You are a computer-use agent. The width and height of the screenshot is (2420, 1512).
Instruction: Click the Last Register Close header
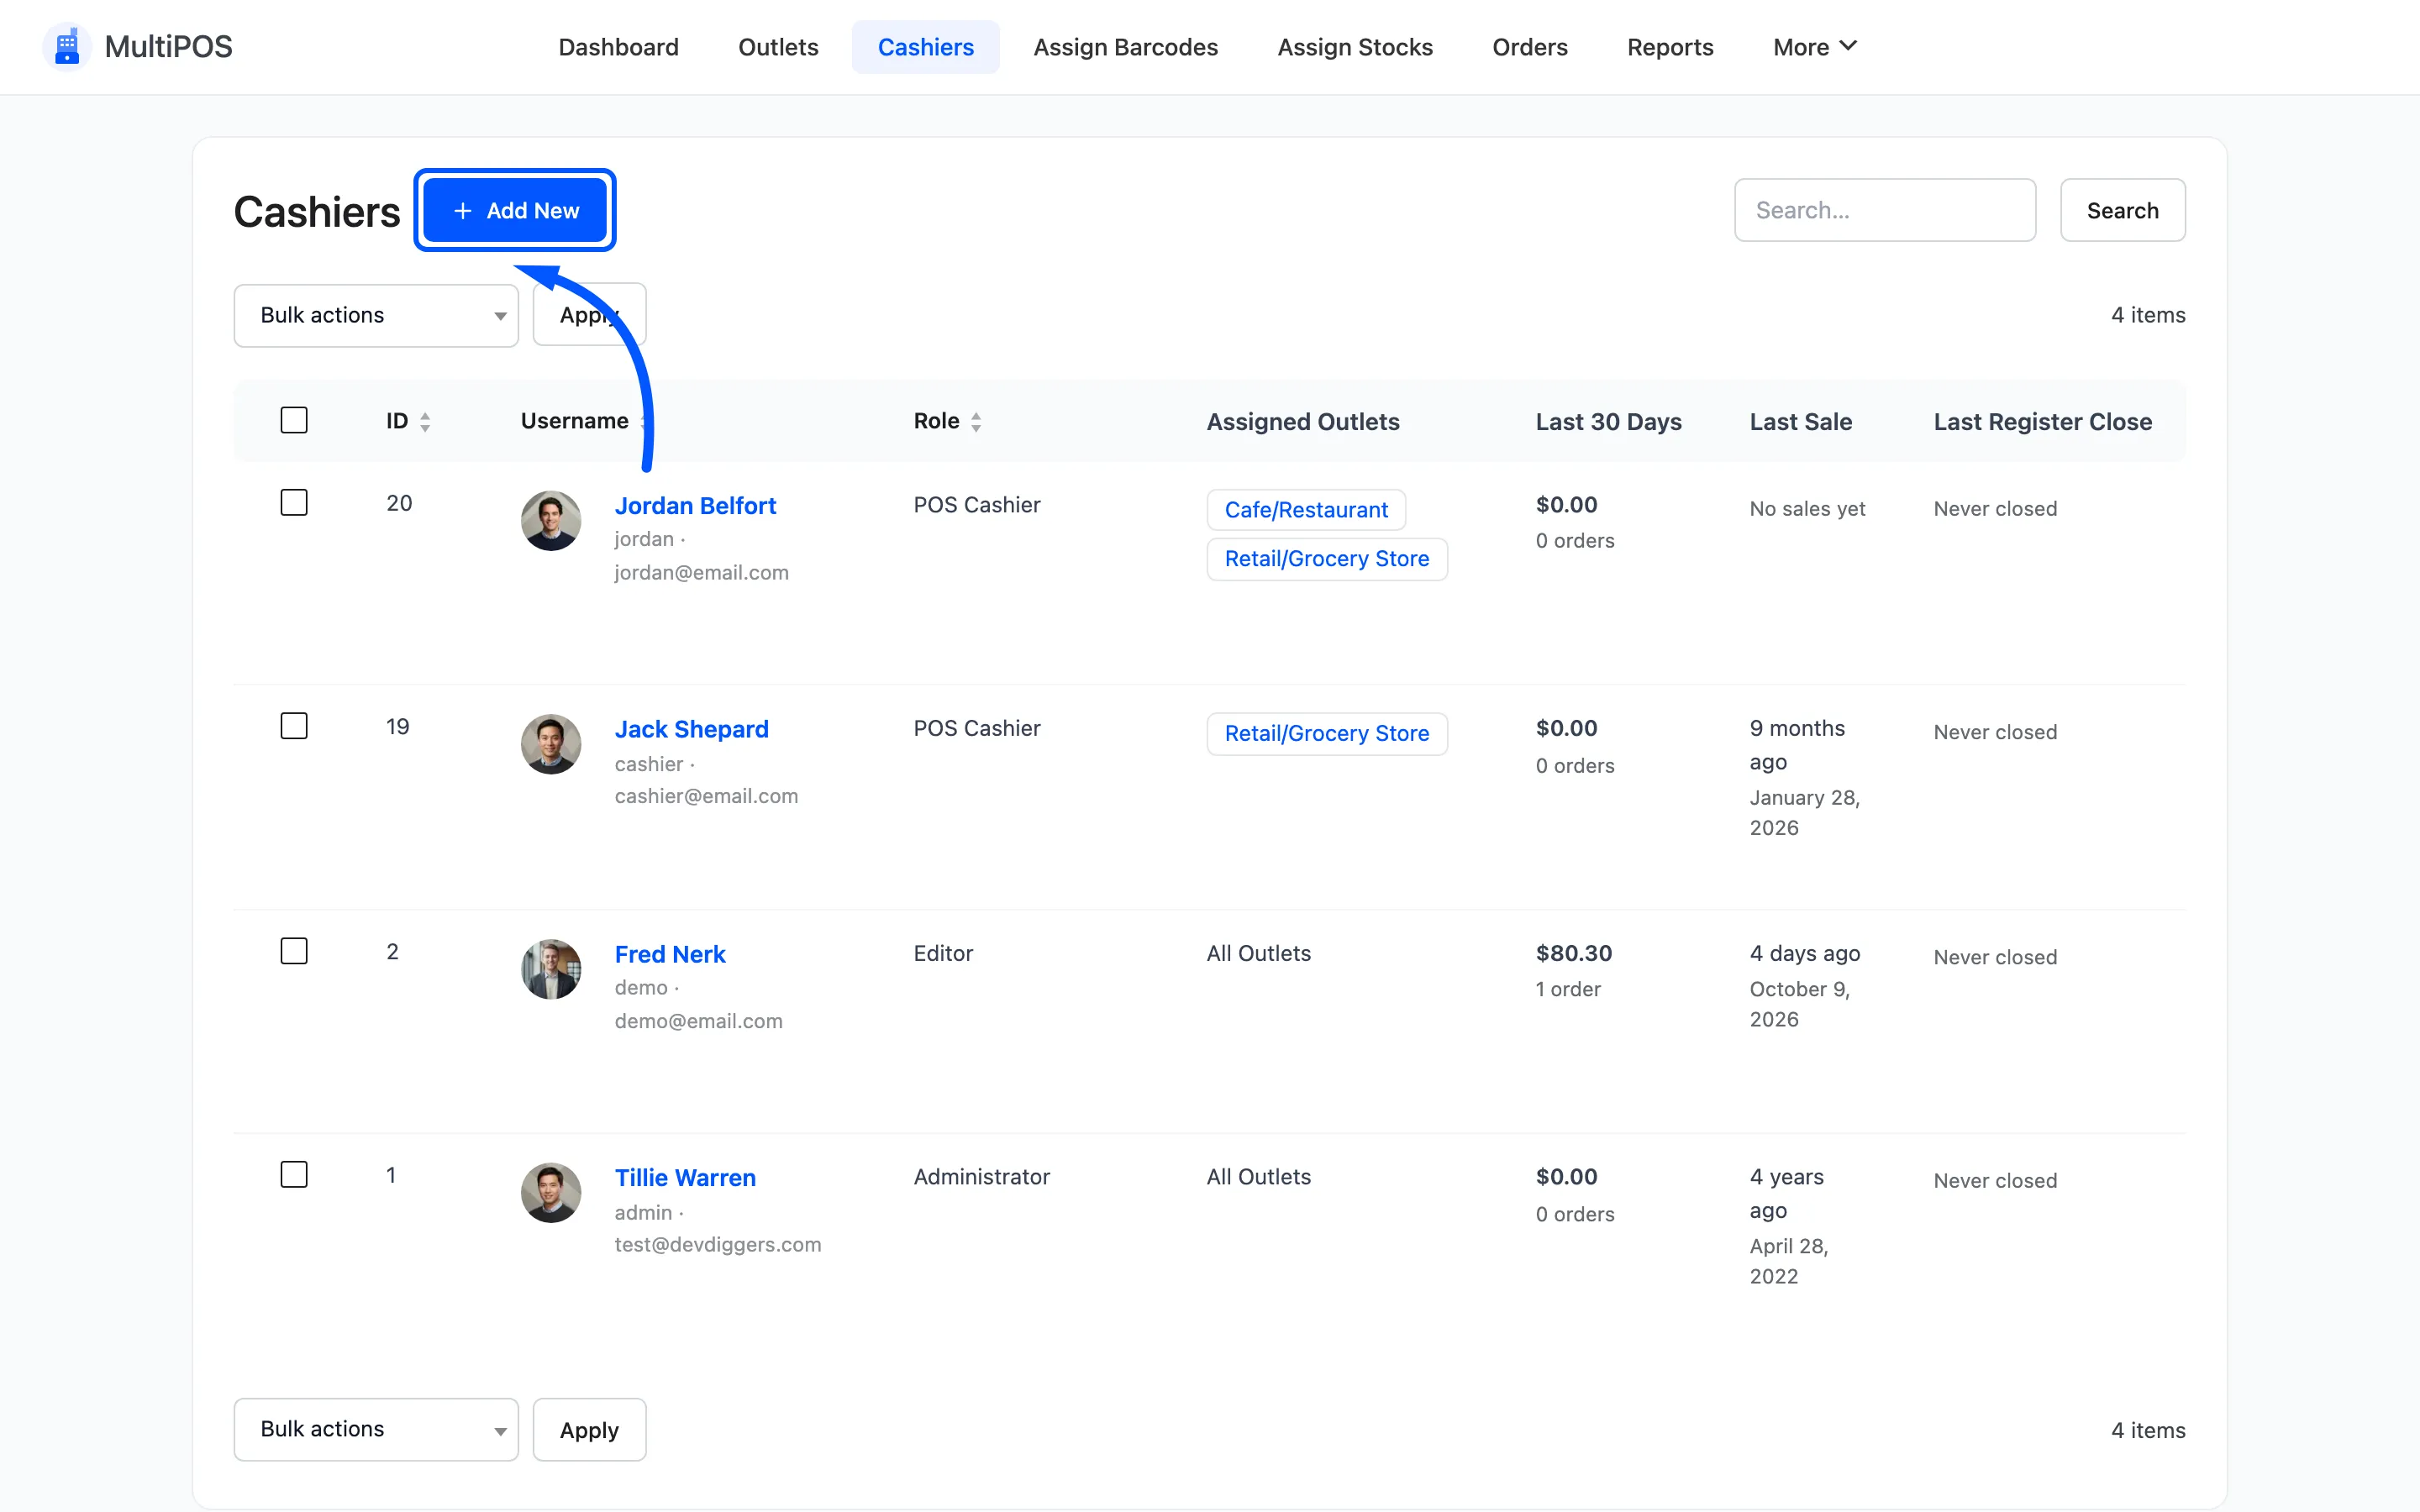pyautogui.click(x=2042, y=422)
